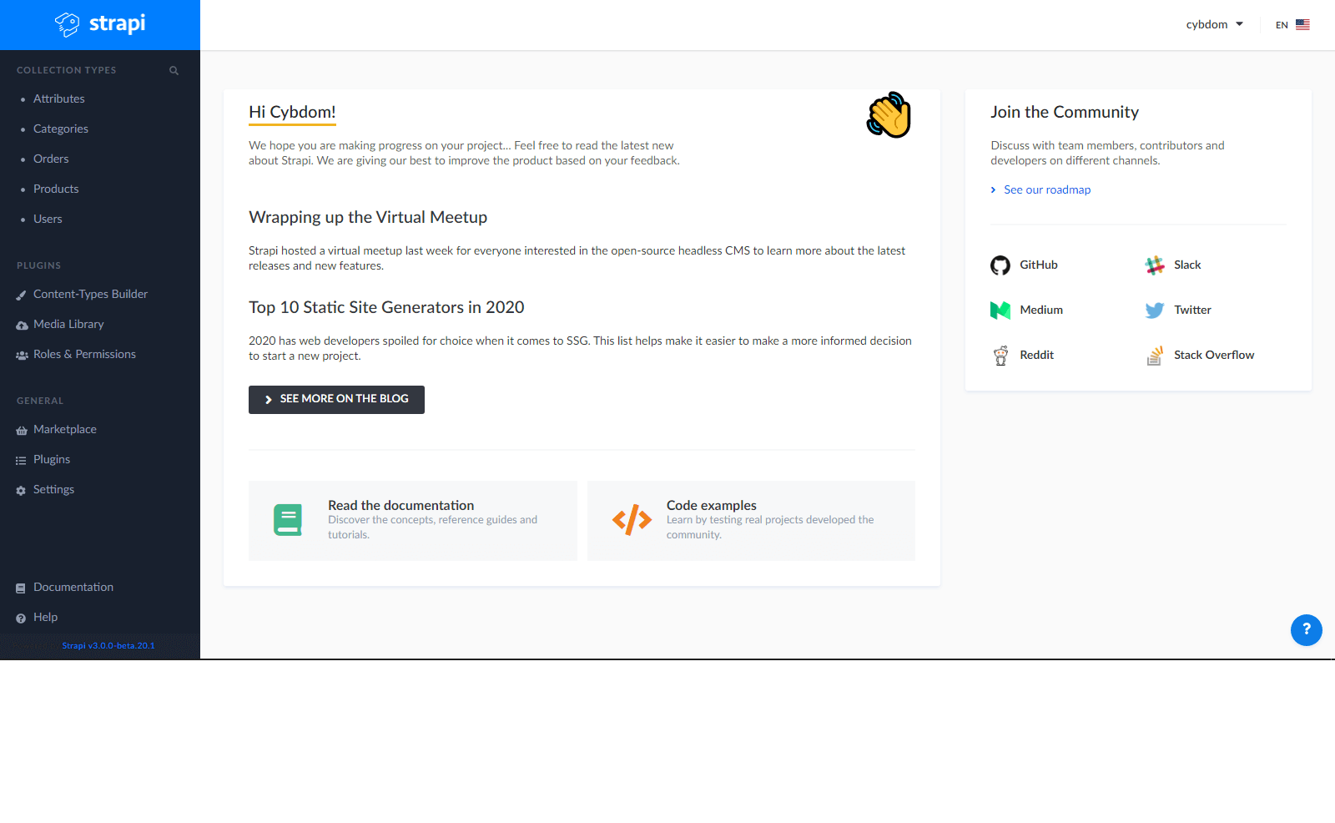Viewport: 1335px width, 823px height.
Task: Expand the cybdom user dropdown
Action: coord(1215,24)
